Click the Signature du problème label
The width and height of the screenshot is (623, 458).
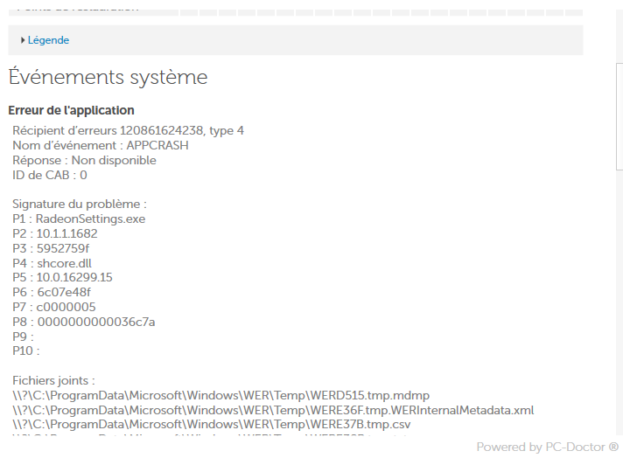(x=80, y=205)
